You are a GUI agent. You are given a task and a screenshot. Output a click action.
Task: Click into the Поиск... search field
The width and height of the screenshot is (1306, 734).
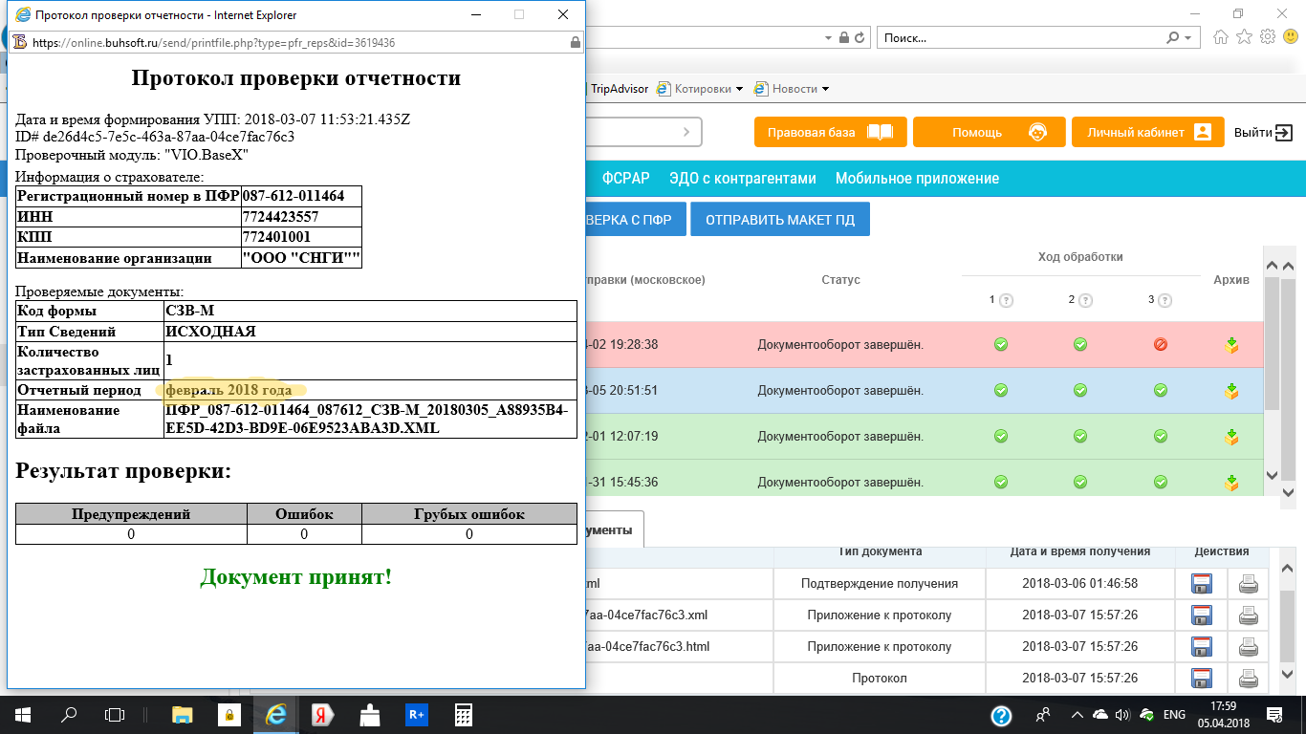1018,38
